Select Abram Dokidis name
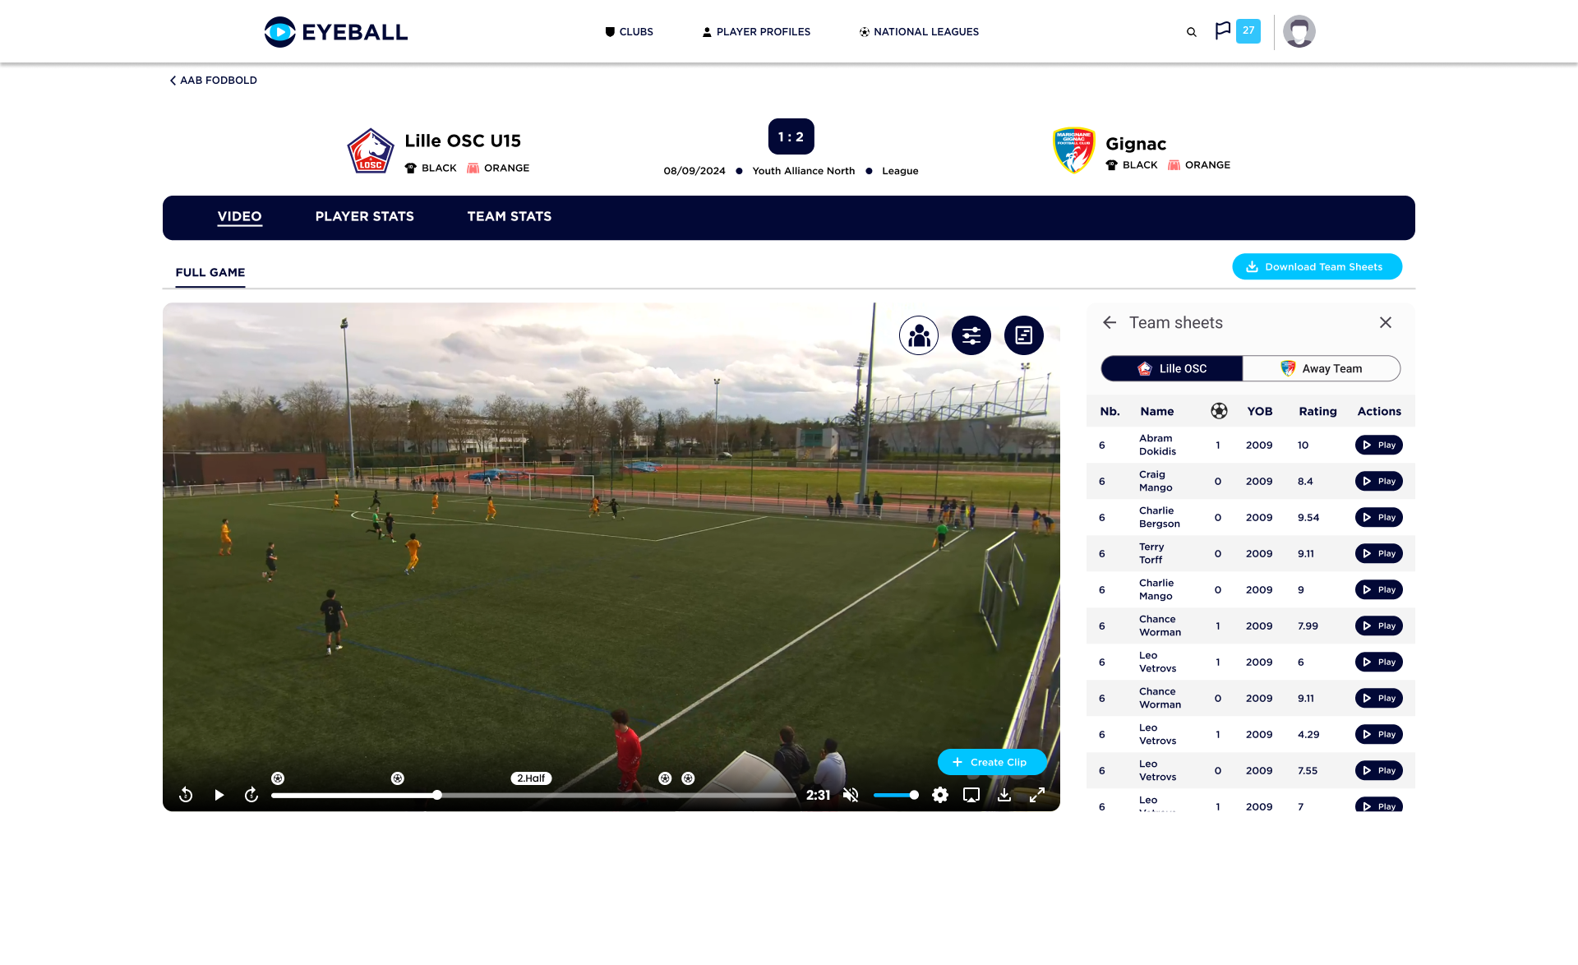The width and height of the screenshot is (1578, 965). [1157, 446]
